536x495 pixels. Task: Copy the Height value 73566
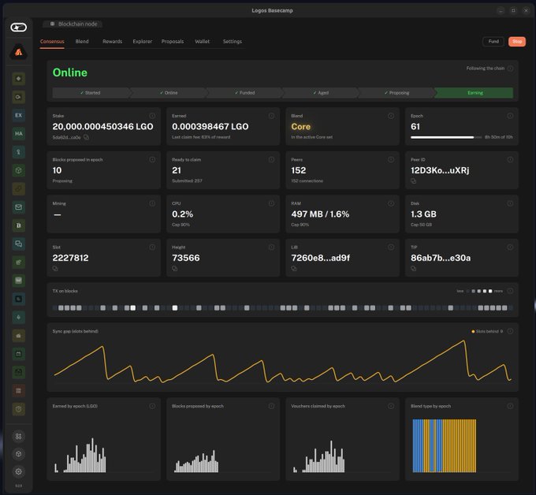coord(175,269)
